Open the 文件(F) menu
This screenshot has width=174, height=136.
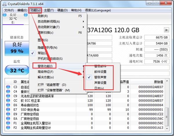pos(9,10)
